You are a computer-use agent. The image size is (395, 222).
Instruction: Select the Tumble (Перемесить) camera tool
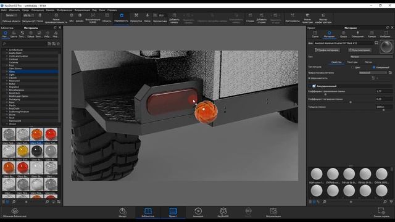(121, 18)
